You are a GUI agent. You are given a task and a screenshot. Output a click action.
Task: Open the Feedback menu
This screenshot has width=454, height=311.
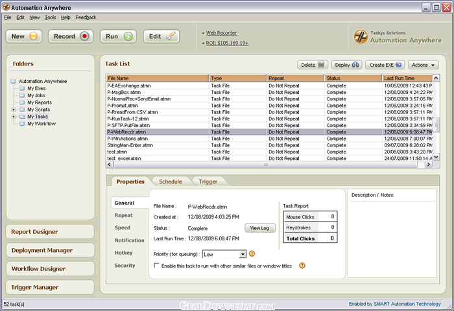pyautogui.click(x=86, y=17)
